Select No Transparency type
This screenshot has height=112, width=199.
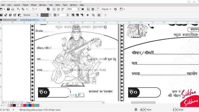click(x=1, y=15)
